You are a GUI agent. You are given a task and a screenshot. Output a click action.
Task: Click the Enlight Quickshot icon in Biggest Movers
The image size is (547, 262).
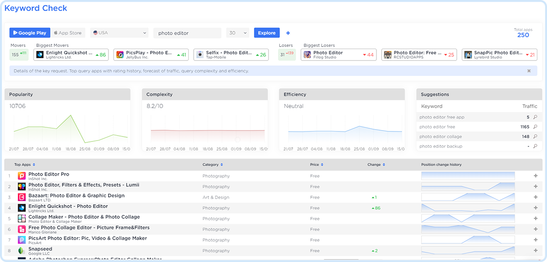click(40, 55)
